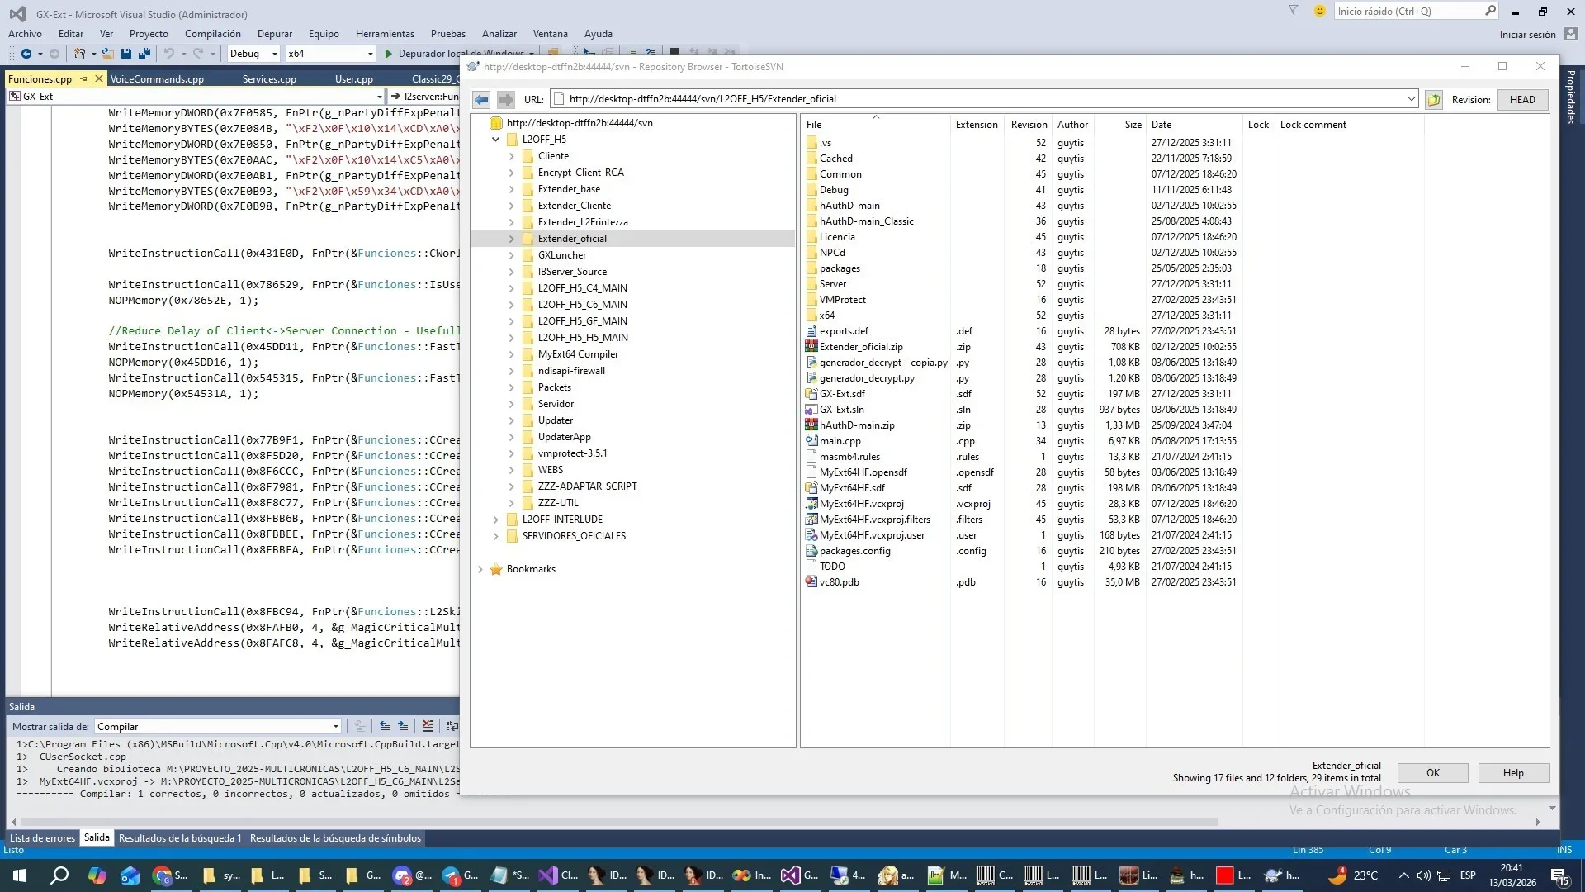The image size is (1585, 892).
Task: Collapse the L2OFF_H5 tree node
Action: tap(495, 140)
